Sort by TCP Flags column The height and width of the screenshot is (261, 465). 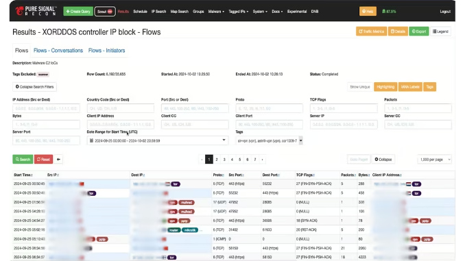305,175
